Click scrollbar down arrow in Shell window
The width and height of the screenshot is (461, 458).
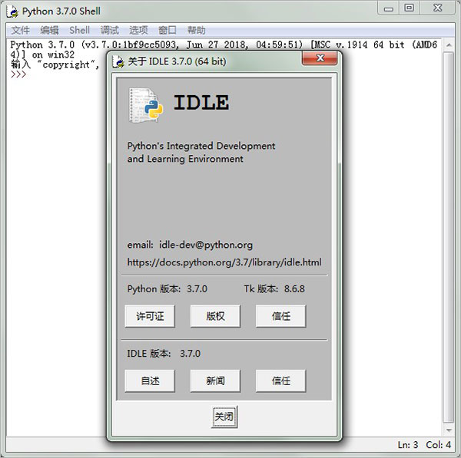click(449, 430)
